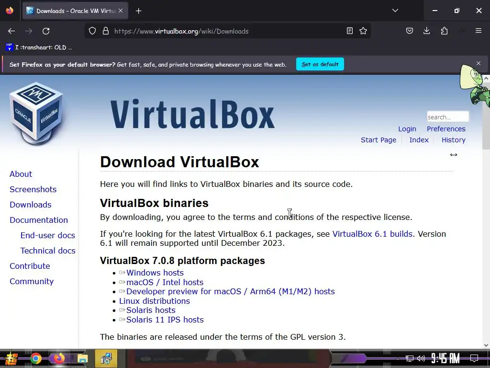This screenshot has height=368, width=490.
Task: Download the Solaris 11 IPS hosts package
Action: [x=165, y=320]
